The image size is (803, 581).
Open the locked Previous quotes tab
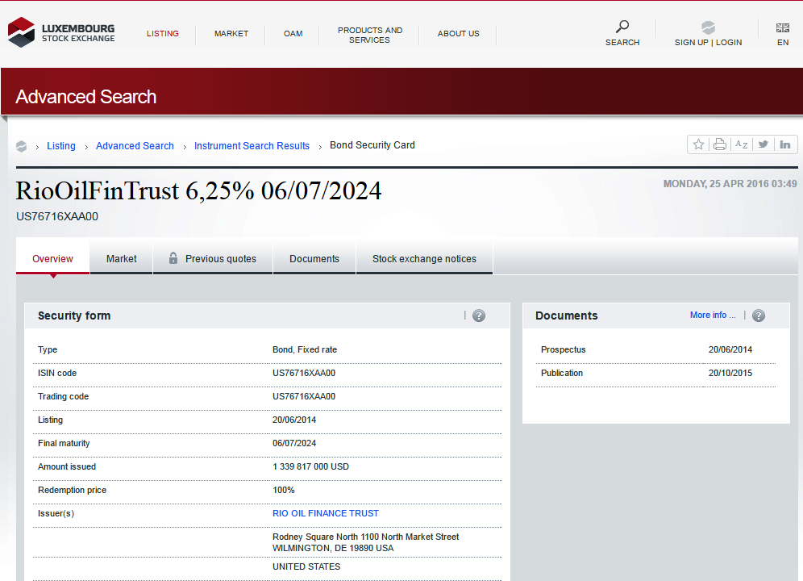(213, 259)
